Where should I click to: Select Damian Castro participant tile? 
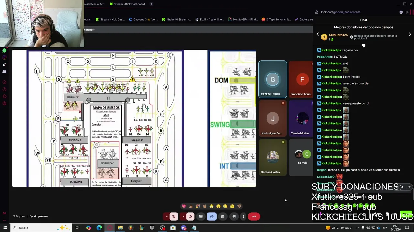273,157
